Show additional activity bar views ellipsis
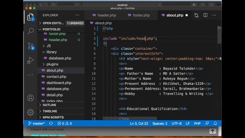245x138 pixels. tap(31, 75)
